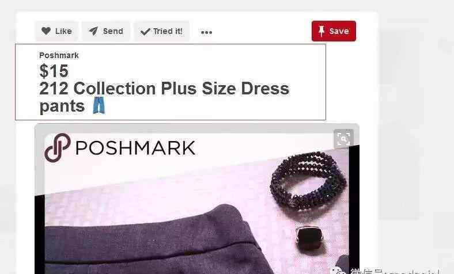This screenshot has width=454, height=274.
Task: Click the pushpin icon on Save
Action: click(x=321, y=31)
